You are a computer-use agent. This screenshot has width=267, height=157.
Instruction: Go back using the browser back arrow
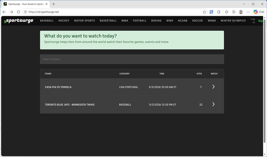pos(4,12)
